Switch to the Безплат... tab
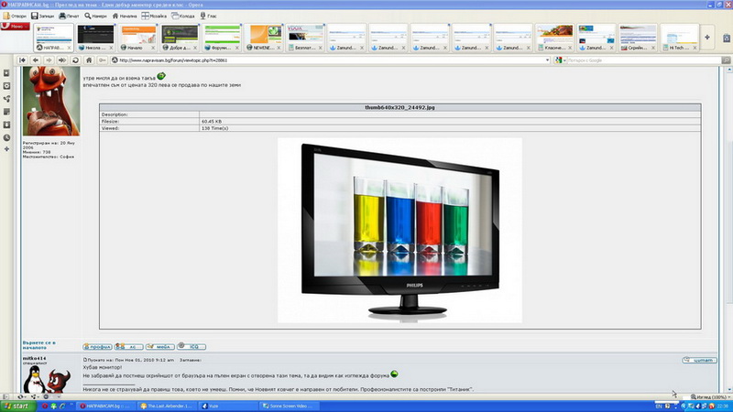 click(x=305, y=38)
